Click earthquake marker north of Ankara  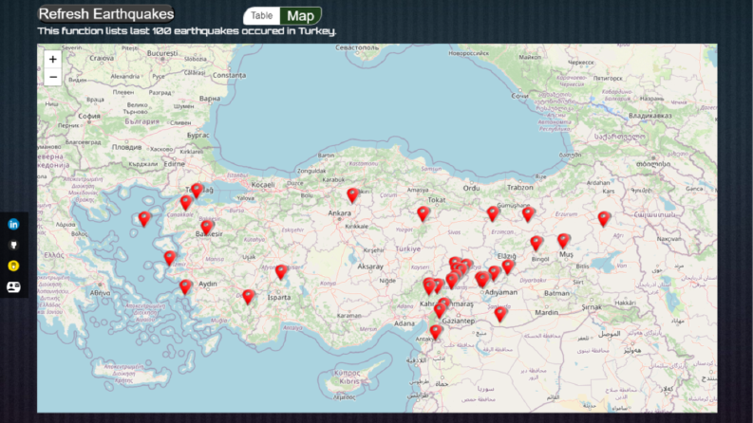pos(352,194)
